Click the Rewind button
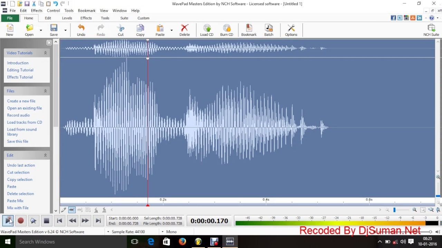Viewport: 442px width, 248px height. [72, 221]
